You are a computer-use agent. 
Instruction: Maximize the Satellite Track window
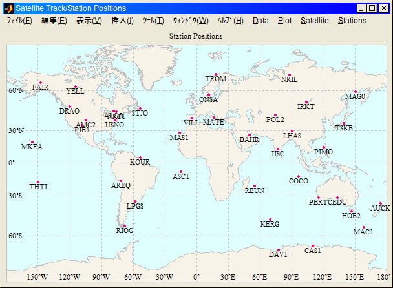point(372,8)
